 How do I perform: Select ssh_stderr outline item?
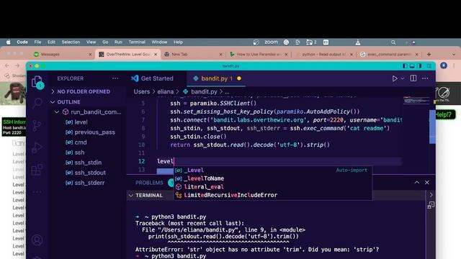pyautogui.click(x=89, y=183)
